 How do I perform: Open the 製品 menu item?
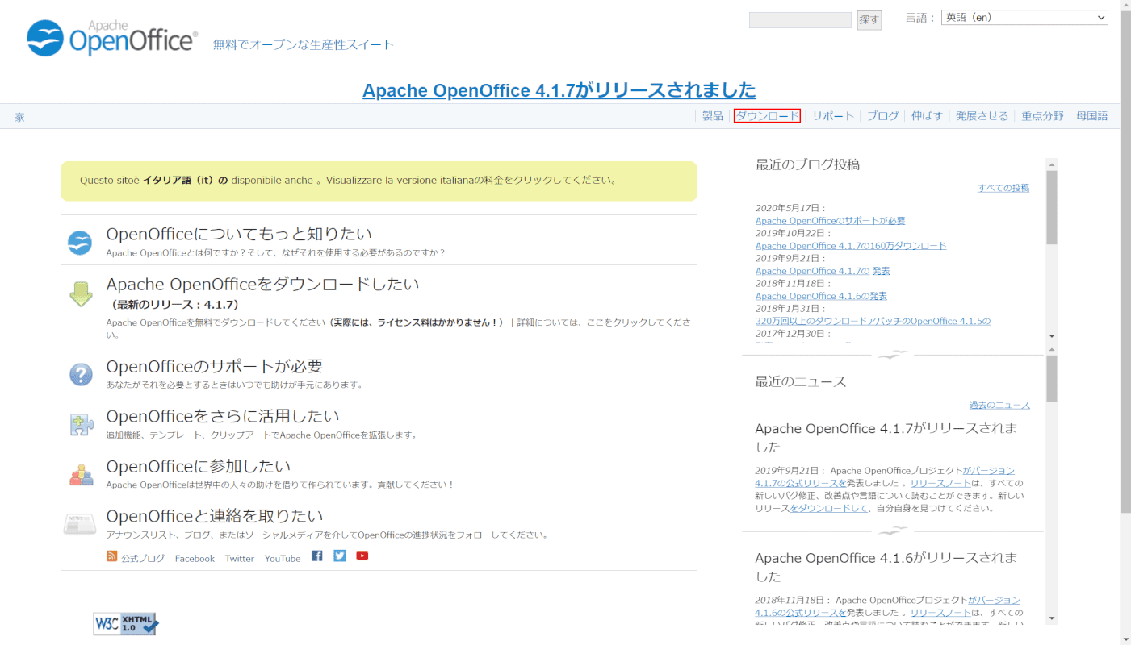(x=713, y=116)
